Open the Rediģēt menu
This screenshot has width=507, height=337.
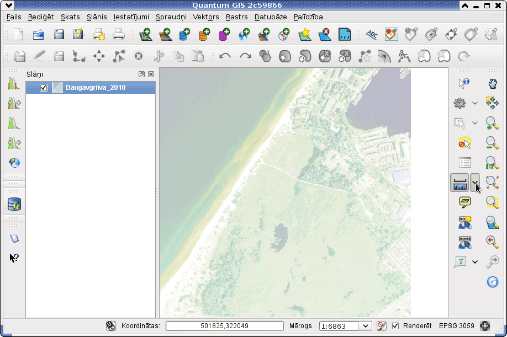(41, 17)
